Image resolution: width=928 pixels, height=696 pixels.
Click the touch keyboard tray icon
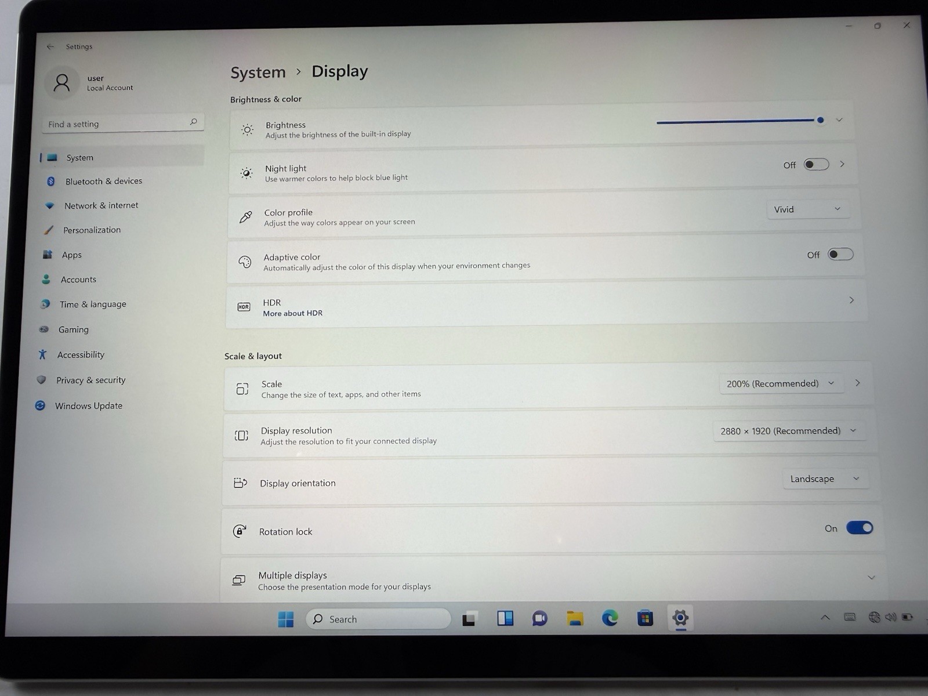tap(850, 617)
